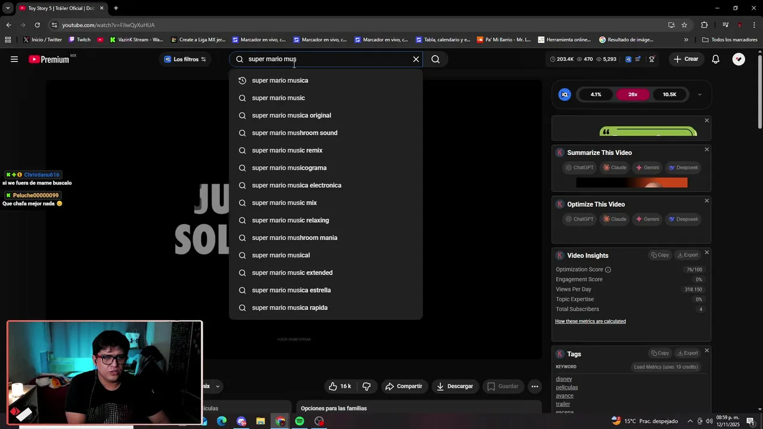Choose suggestion 'super mario mushroom sound'

tap(325, 133)
